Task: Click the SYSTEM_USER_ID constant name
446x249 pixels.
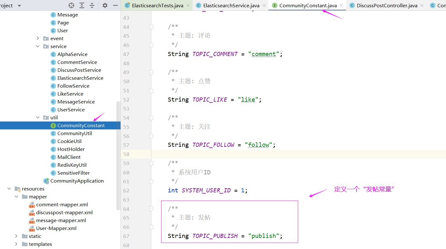Action: pyautogui.click(x=206, y=190)
